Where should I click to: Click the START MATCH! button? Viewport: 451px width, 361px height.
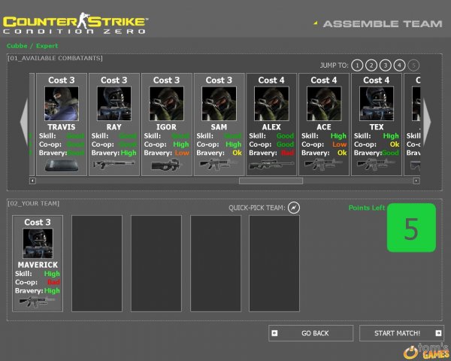(402, 333)
